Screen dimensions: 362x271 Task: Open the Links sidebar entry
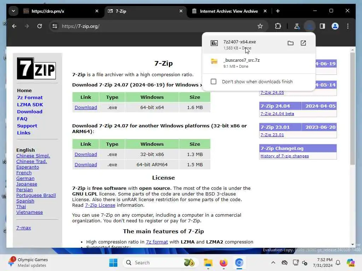(x=24, y=133)
